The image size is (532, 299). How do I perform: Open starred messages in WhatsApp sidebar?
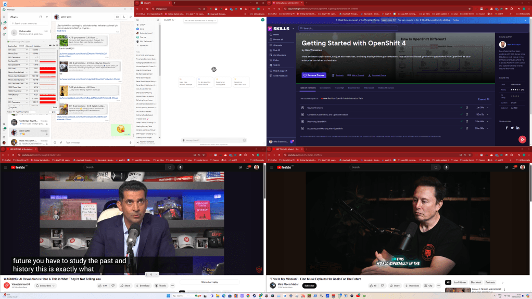tap(4, 124)
